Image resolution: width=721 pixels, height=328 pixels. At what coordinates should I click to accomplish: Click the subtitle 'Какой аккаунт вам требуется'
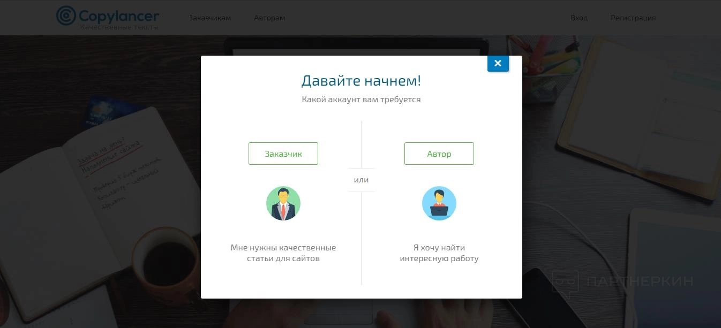pos(361,100)
